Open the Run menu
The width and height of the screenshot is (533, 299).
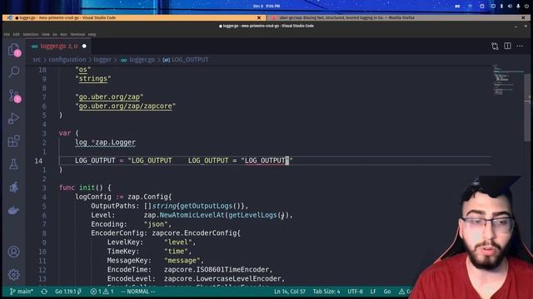(x=63, y=34)
